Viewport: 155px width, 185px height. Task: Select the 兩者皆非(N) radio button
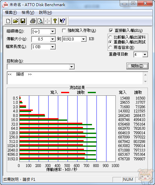110,48
